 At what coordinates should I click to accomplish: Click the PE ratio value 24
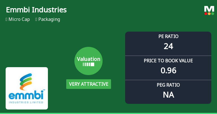(168, 46)
